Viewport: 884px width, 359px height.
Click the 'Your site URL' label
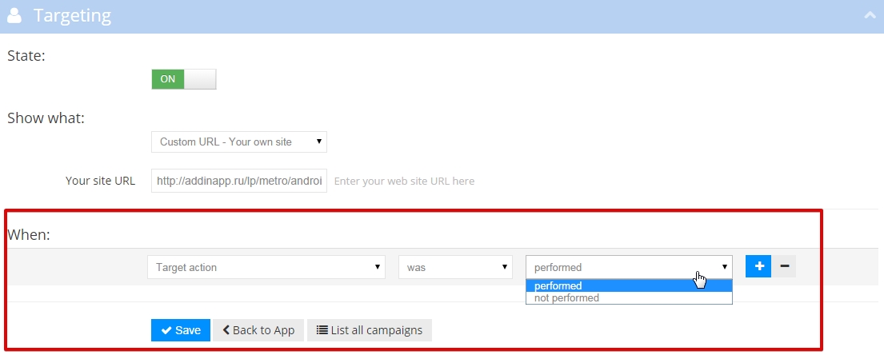pyautogui.click(x=100, y=181)
